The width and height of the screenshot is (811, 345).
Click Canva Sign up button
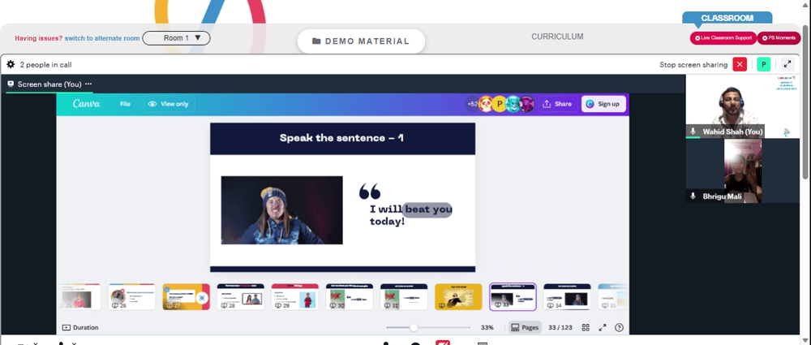pos(603,104)
